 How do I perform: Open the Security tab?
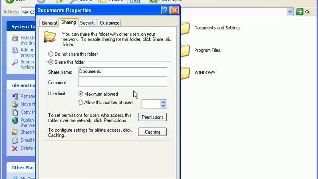coord(88,23)
